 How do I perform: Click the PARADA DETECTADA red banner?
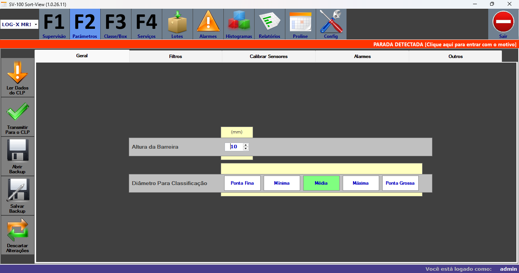point(259,44)
